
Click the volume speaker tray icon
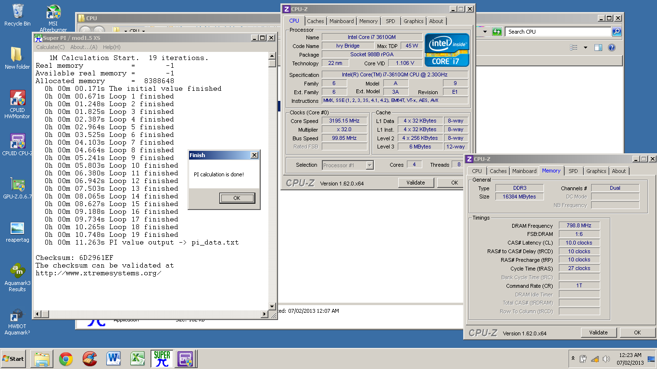(606, 359)
